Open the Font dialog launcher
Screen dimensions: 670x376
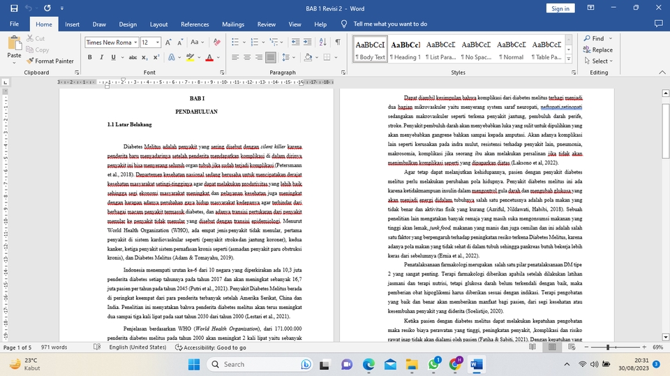pos(222,73)
